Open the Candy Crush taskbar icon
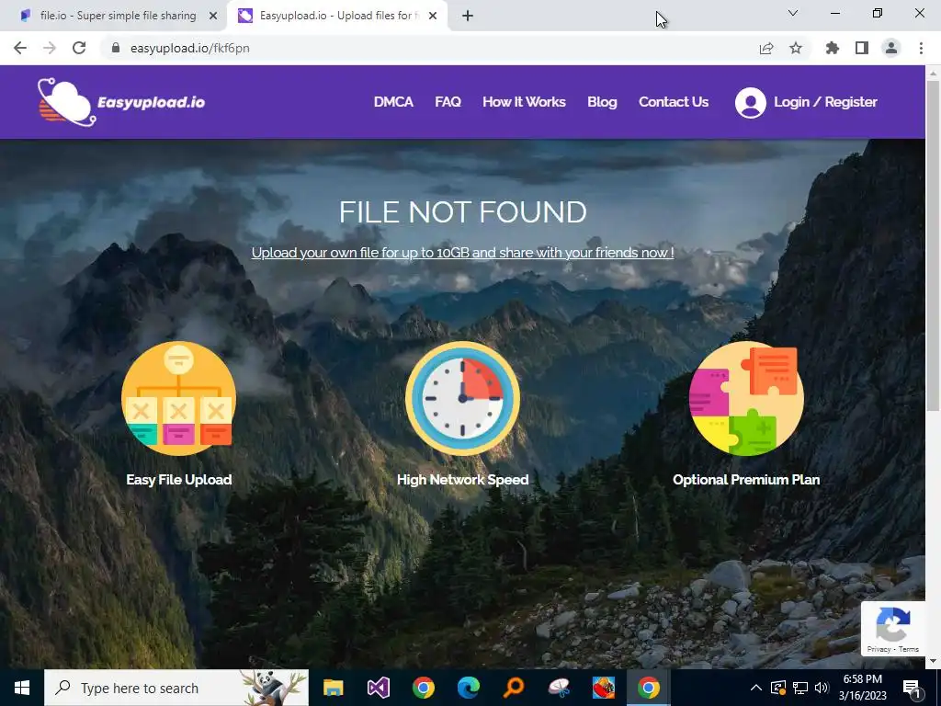941x706 pixels. [x=603, y=688]
